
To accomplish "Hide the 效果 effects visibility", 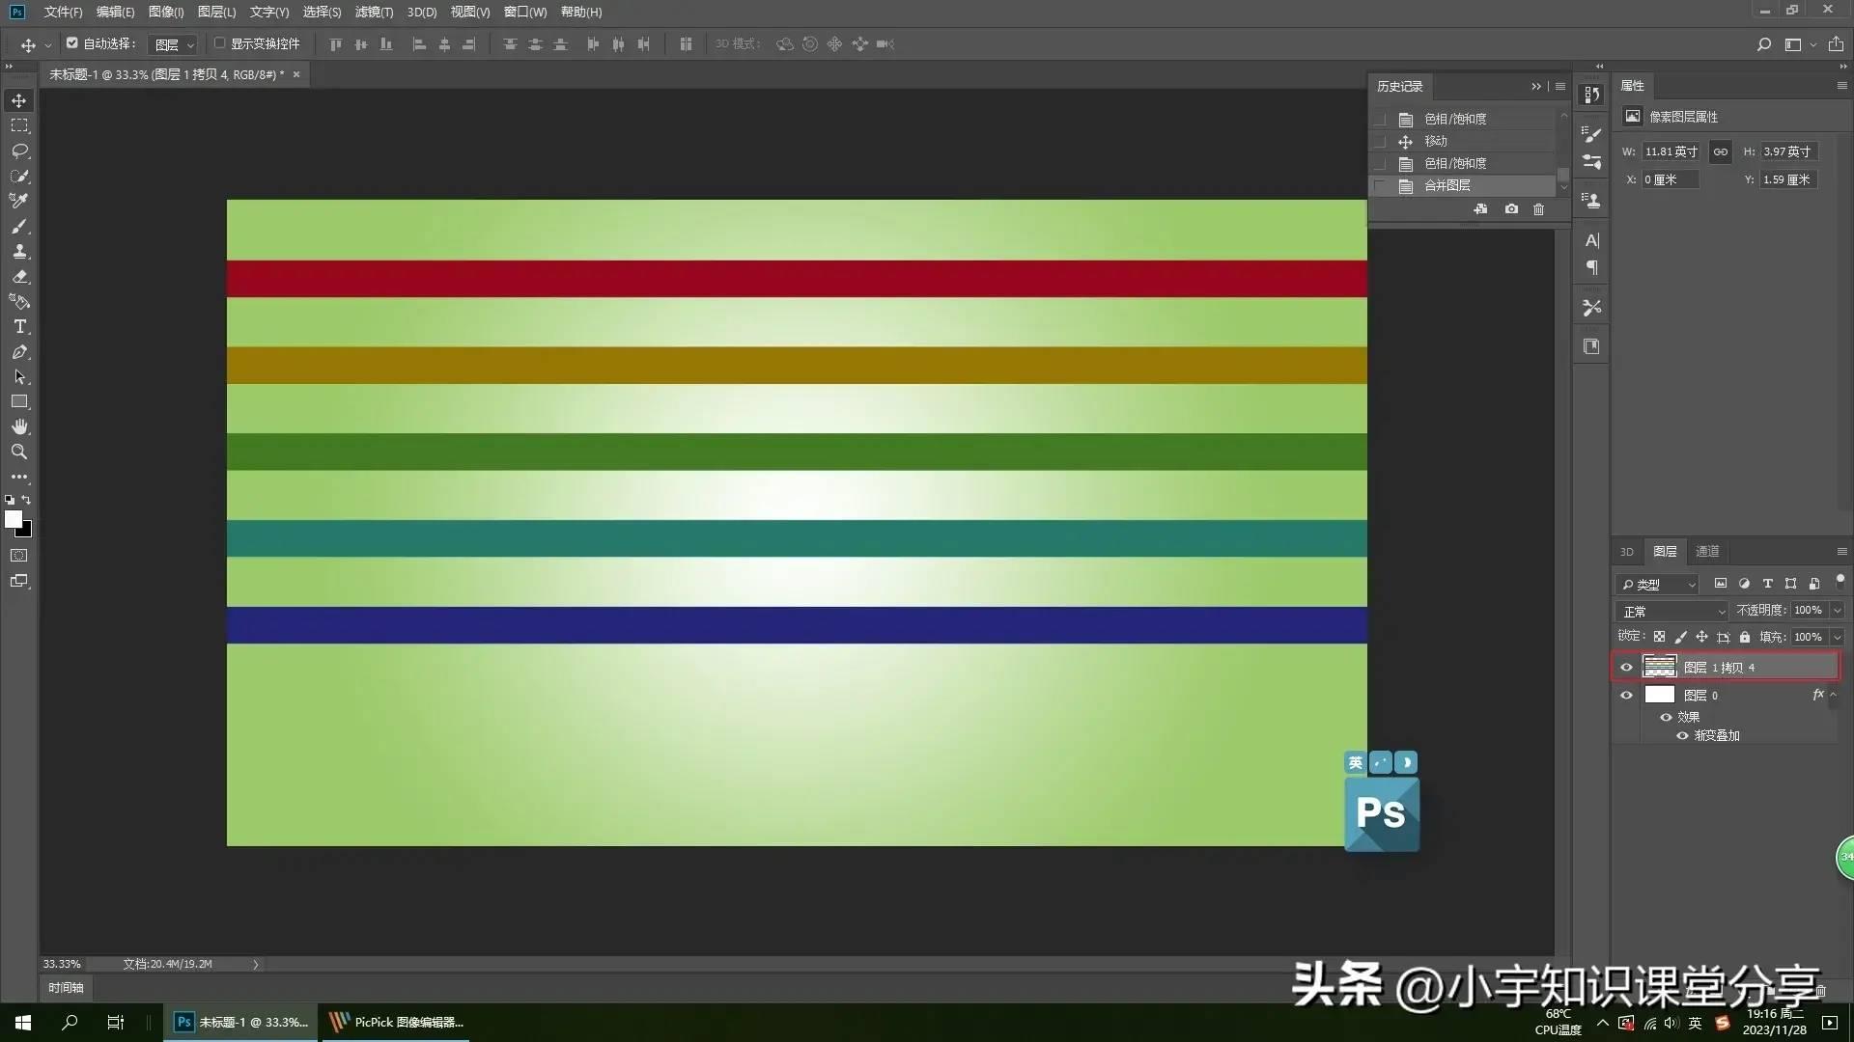I will (1666, 717).
